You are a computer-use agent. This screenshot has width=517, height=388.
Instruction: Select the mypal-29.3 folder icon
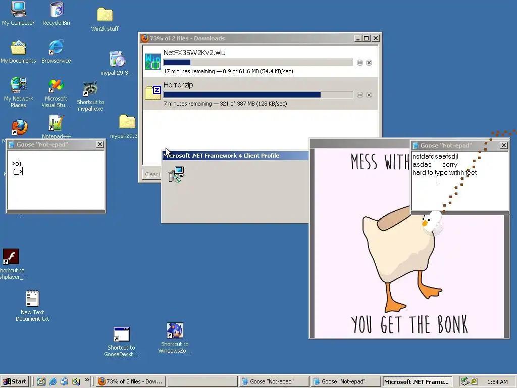pos(127,122)
